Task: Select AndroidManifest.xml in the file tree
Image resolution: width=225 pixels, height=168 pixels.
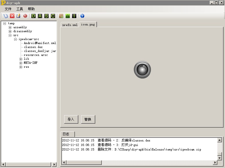Action: pyautogui.click(x=40, y=43)
